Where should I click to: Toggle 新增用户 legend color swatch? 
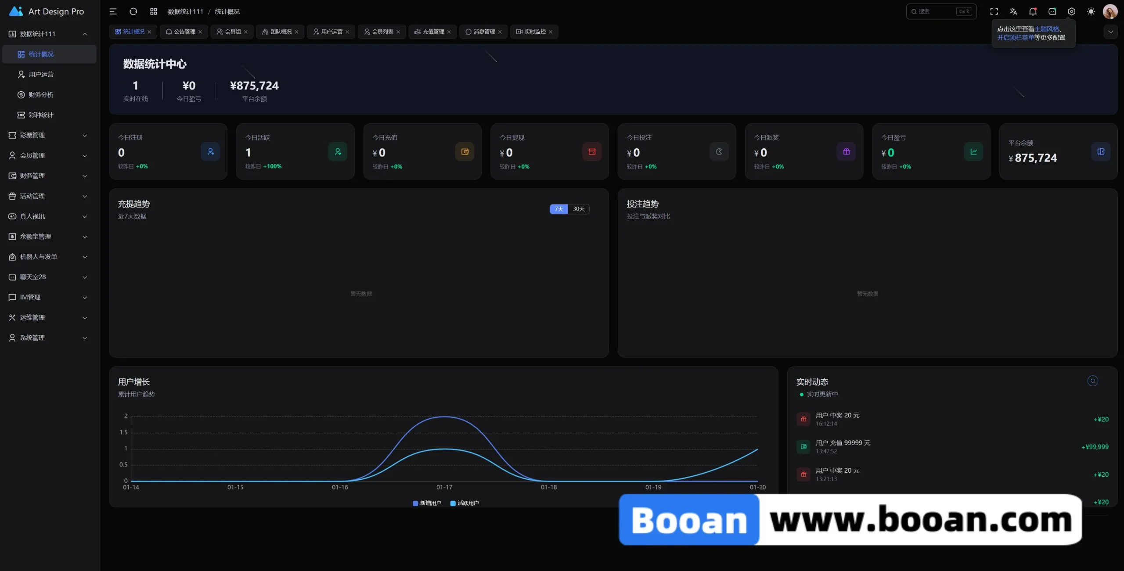(x=415, y=503)
